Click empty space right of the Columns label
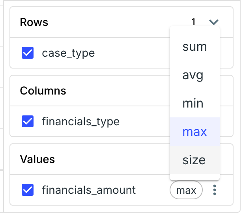243x219 pixels. pyautogui.click(x=118, y=91)
